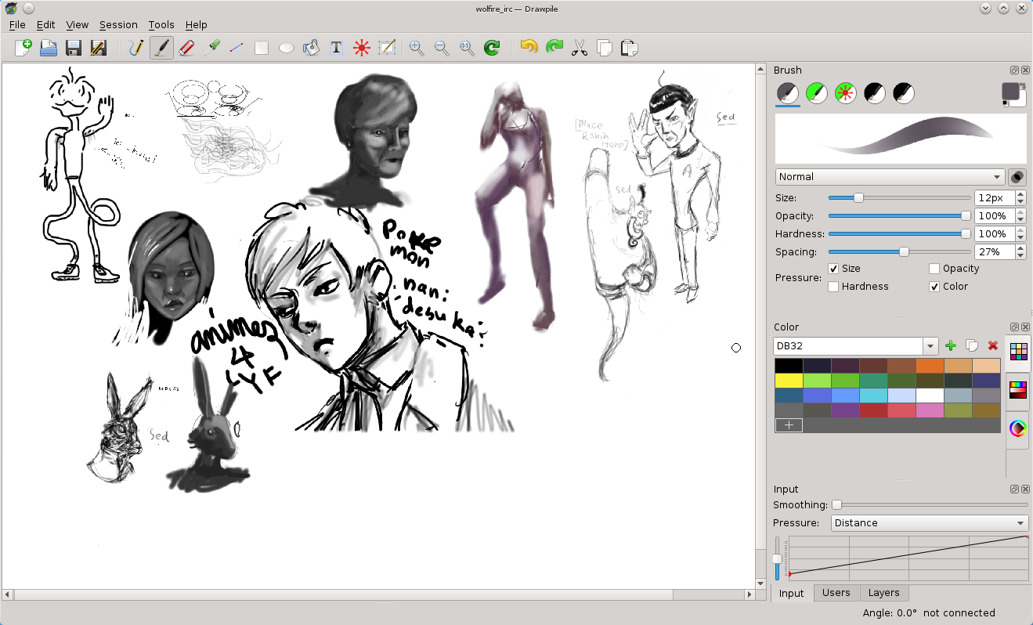Enable Opacity pressure sensitivity
Image resolution: width=1033 pixels, height=625 pixels.
pos(934,268)
